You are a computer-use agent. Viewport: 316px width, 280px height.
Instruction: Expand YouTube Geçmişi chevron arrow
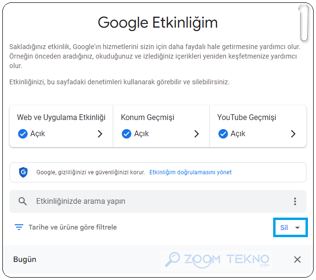click(293, 134)
